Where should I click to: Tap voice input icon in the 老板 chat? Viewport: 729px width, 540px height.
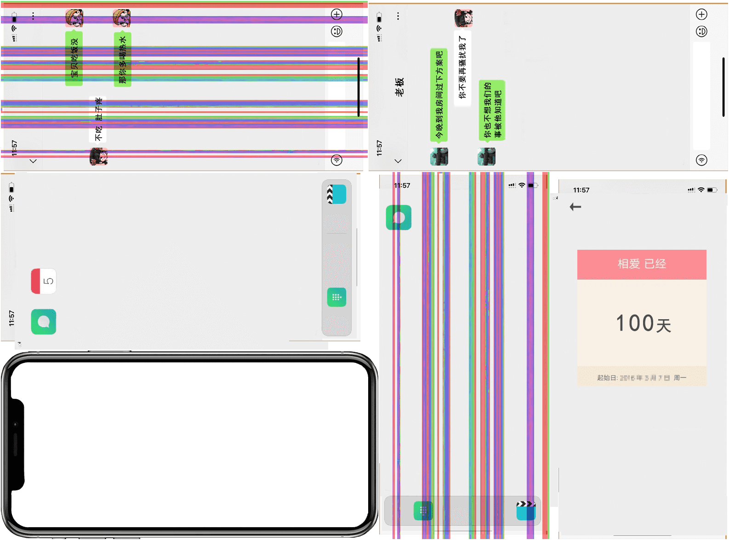[701, 160]
